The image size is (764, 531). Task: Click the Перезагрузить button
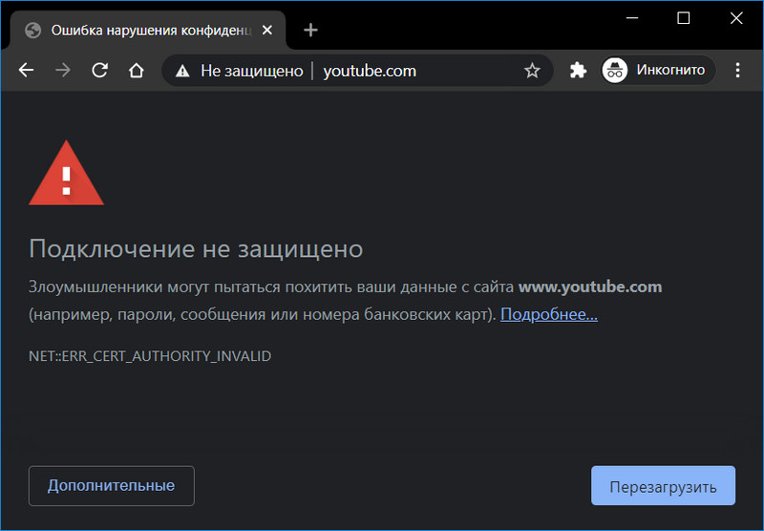pos(663,486)
